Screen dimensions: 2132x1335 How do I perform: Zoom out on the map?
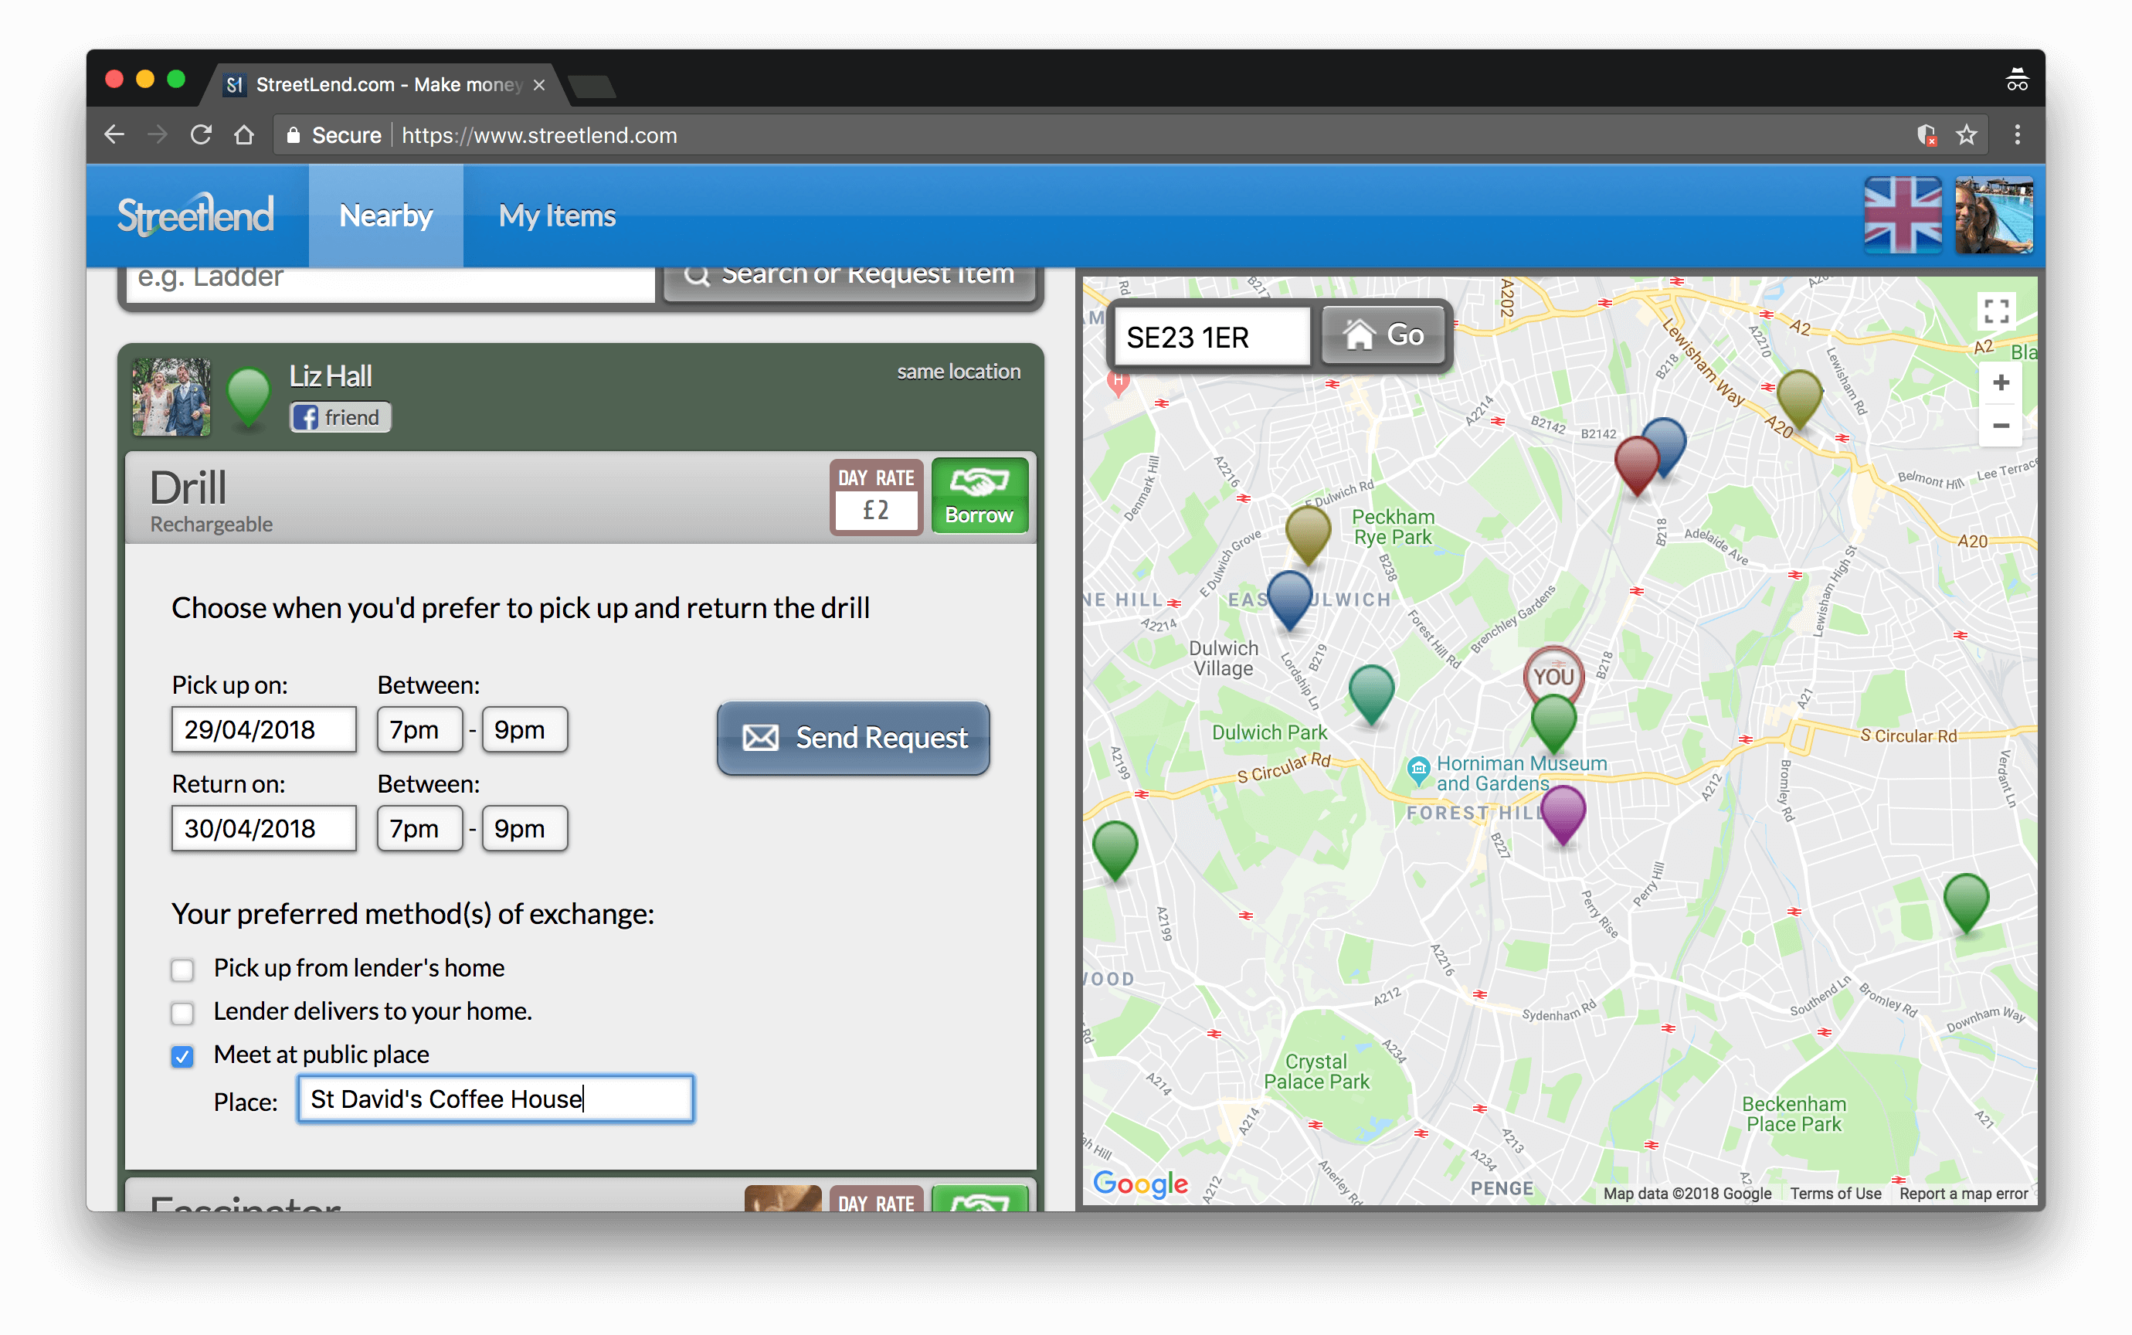[x=2001, y=426]
